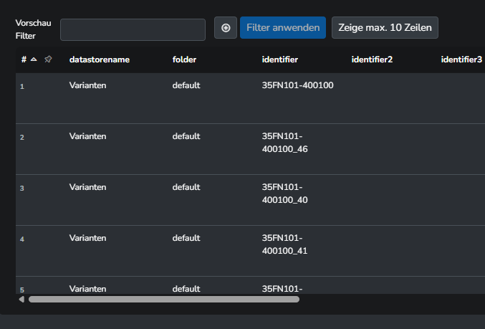Click Varianten cell in row 3

87,187
